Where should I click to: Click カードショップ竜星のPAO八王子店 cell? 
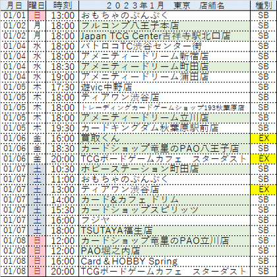(x=164, y=148)
